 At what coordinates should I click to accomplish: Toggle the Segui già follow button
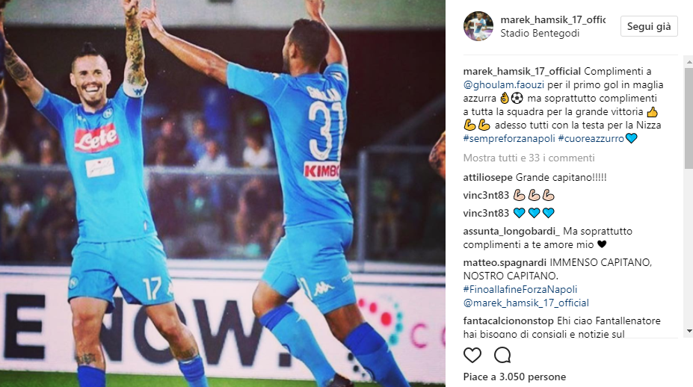pos(649,26)
